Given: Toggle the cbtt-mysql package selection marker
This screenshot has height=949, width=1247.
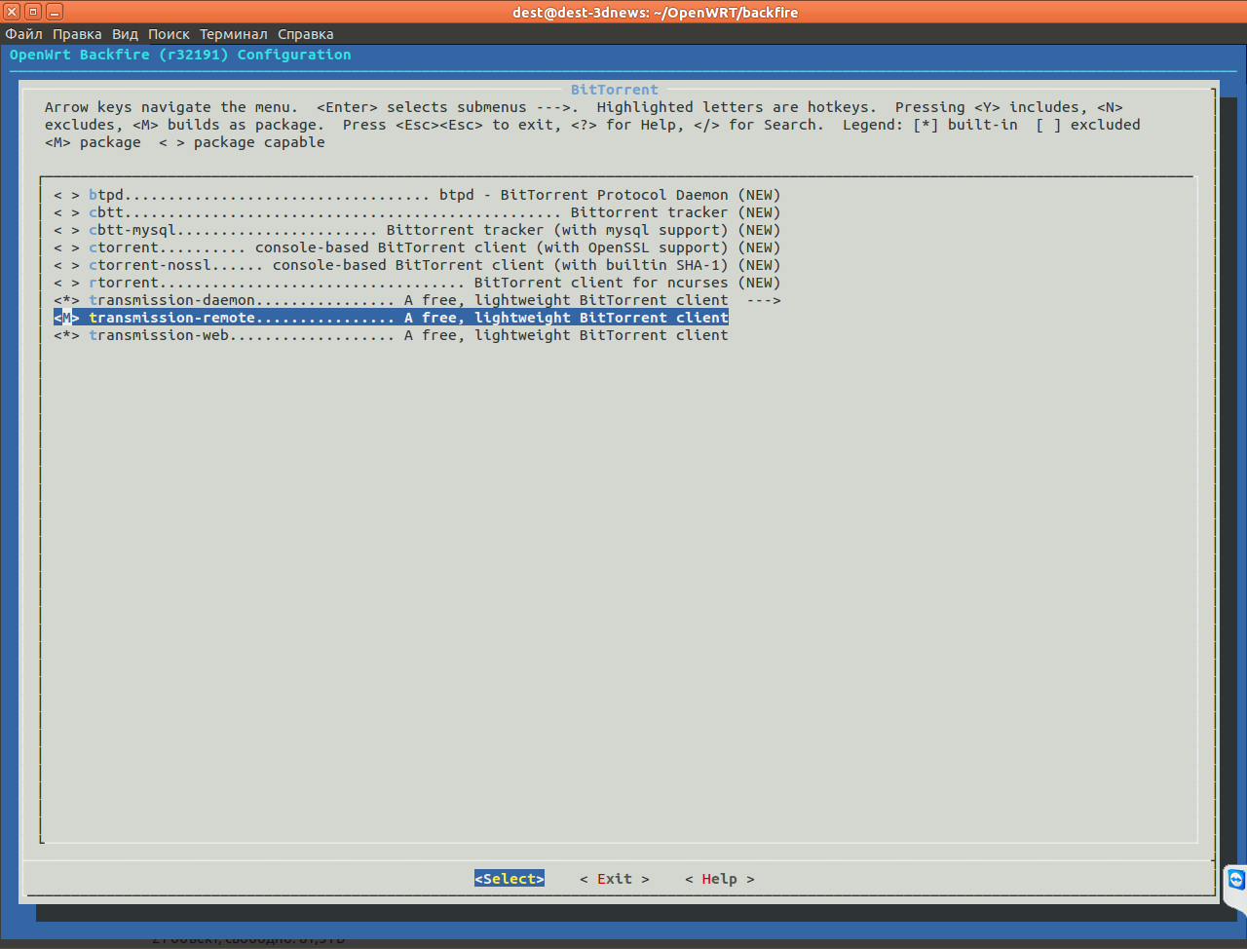Looking at the screenshot, I should [66, 230].
